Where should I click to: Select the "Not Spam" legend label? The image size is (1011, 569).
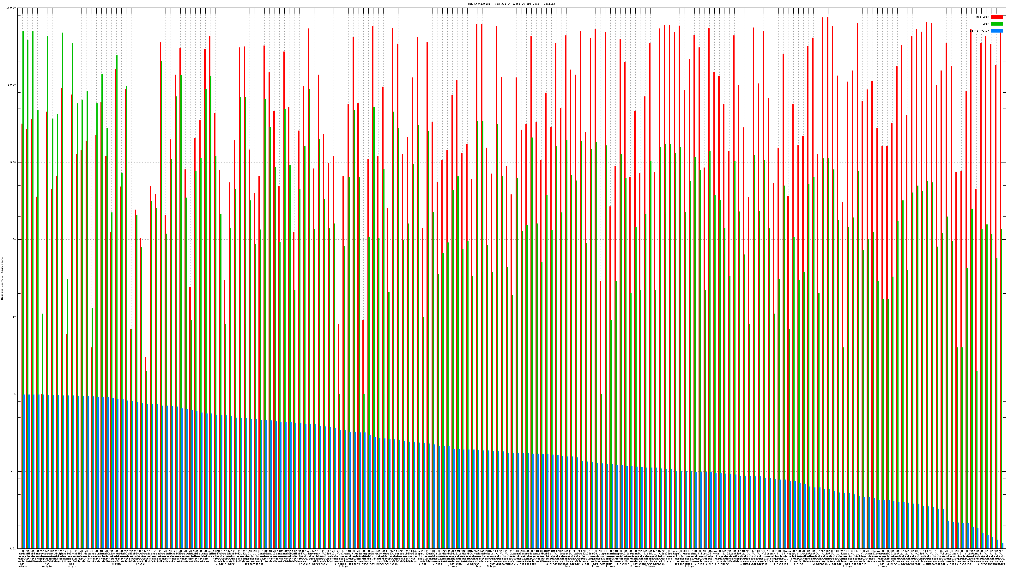tap(983, 17)
